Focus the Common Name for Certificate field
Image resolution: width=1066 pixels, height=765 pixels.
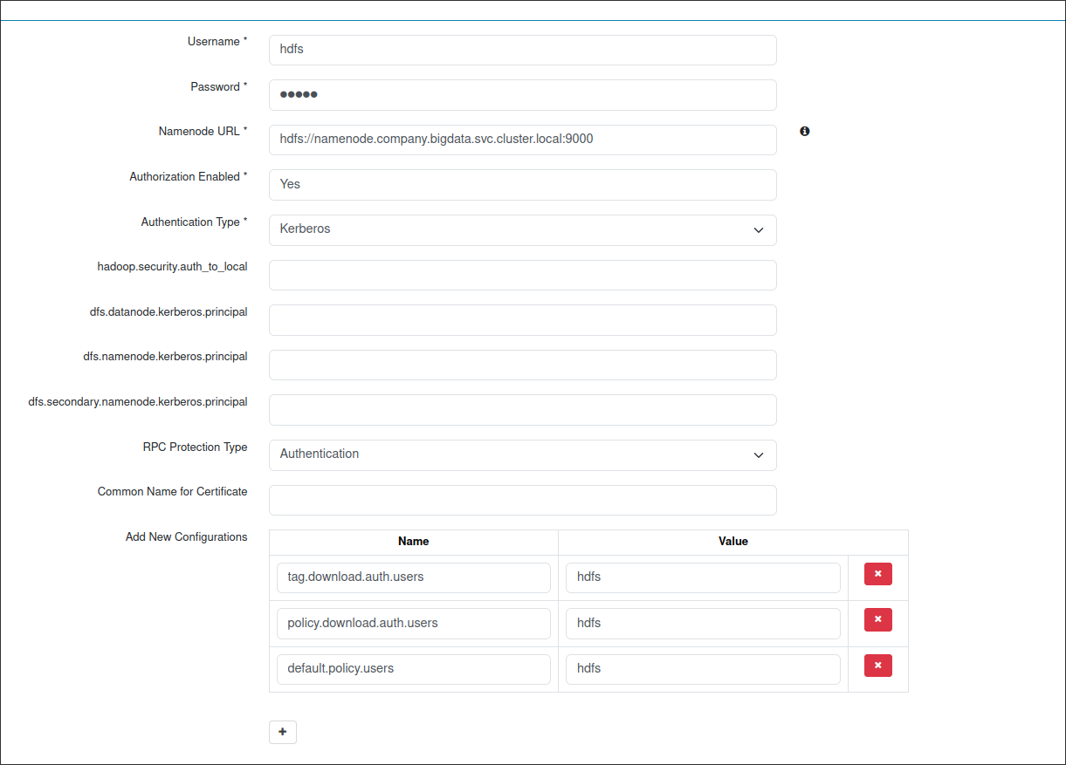[522, 500]
